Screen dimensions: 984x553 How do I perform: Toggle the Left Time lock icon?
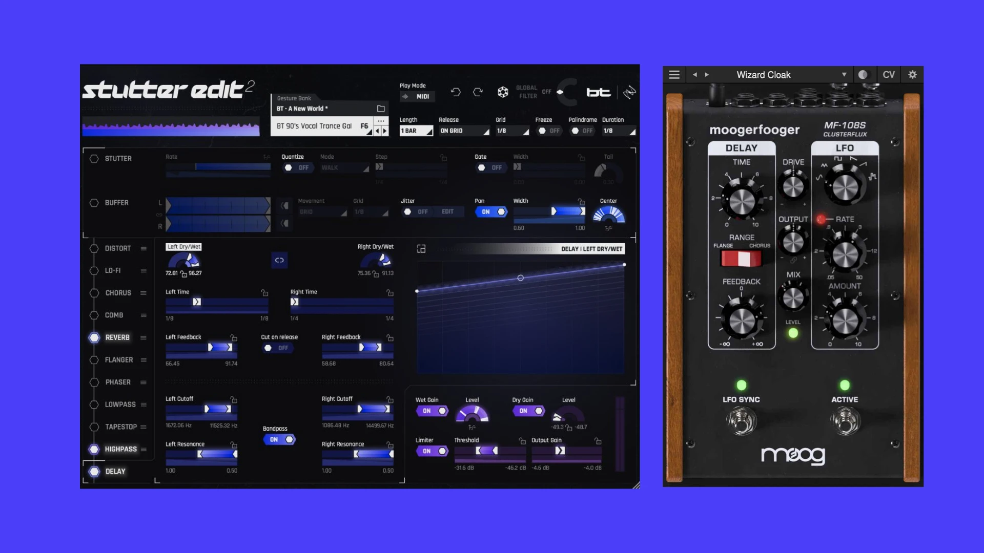[x=265, y=293]
